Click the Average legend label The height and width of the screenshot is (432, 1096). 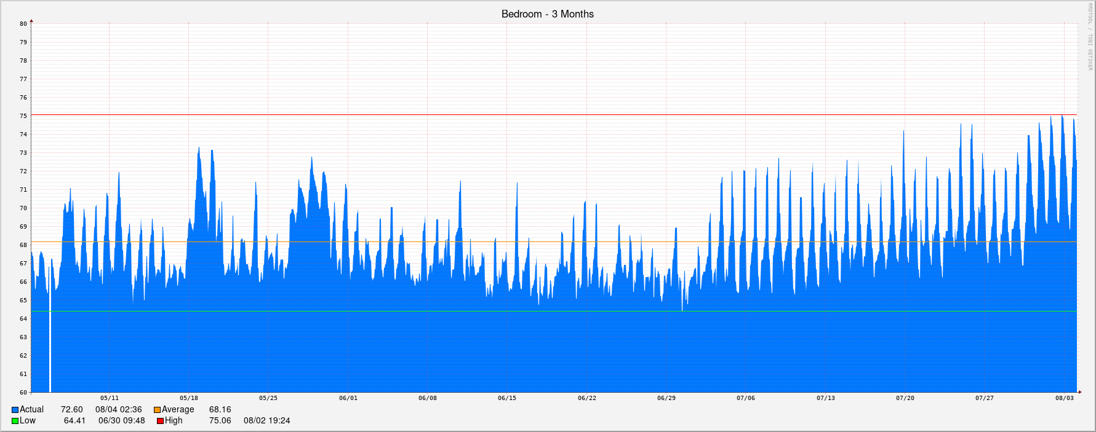[x=178, y=409]
